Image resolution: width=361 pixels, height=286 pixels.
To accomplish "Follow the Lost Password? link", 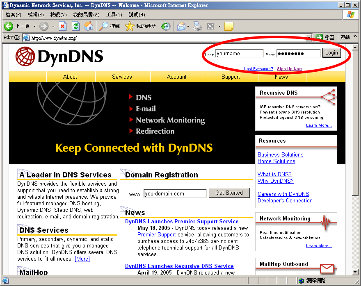I will (258, 69).
